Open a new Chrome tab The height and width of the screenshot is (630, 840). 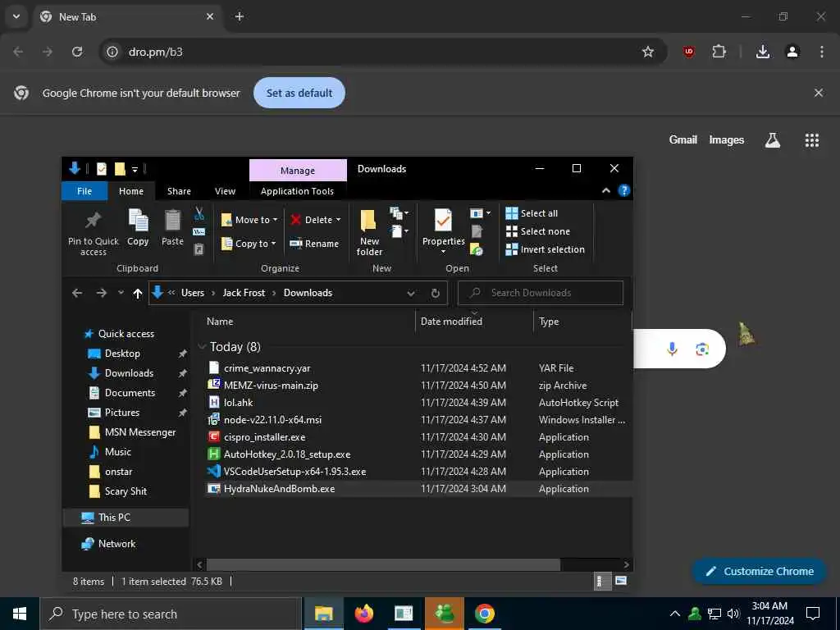pos(240,16)
